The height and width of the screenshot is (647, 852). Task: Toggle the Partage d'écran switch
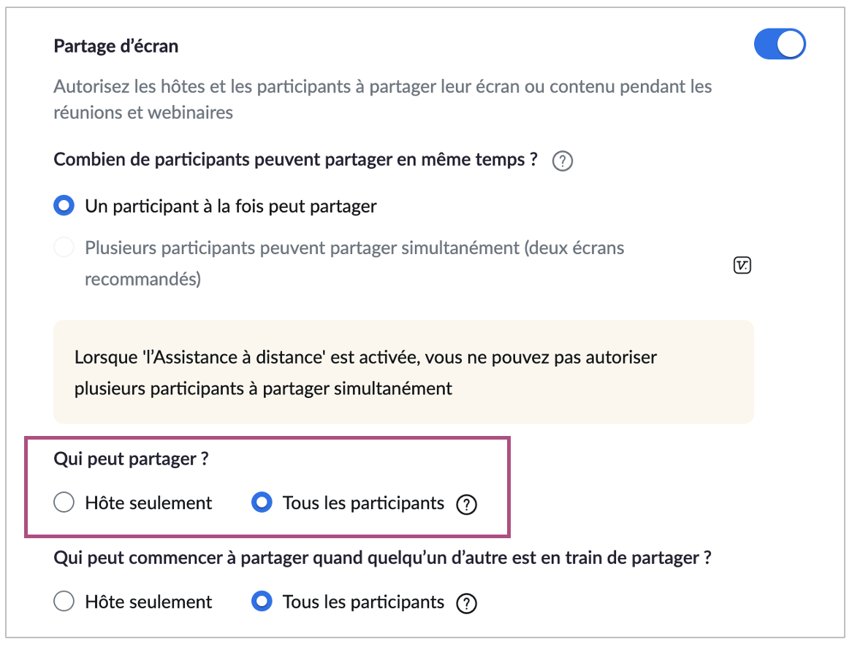[x=779, y=45]
